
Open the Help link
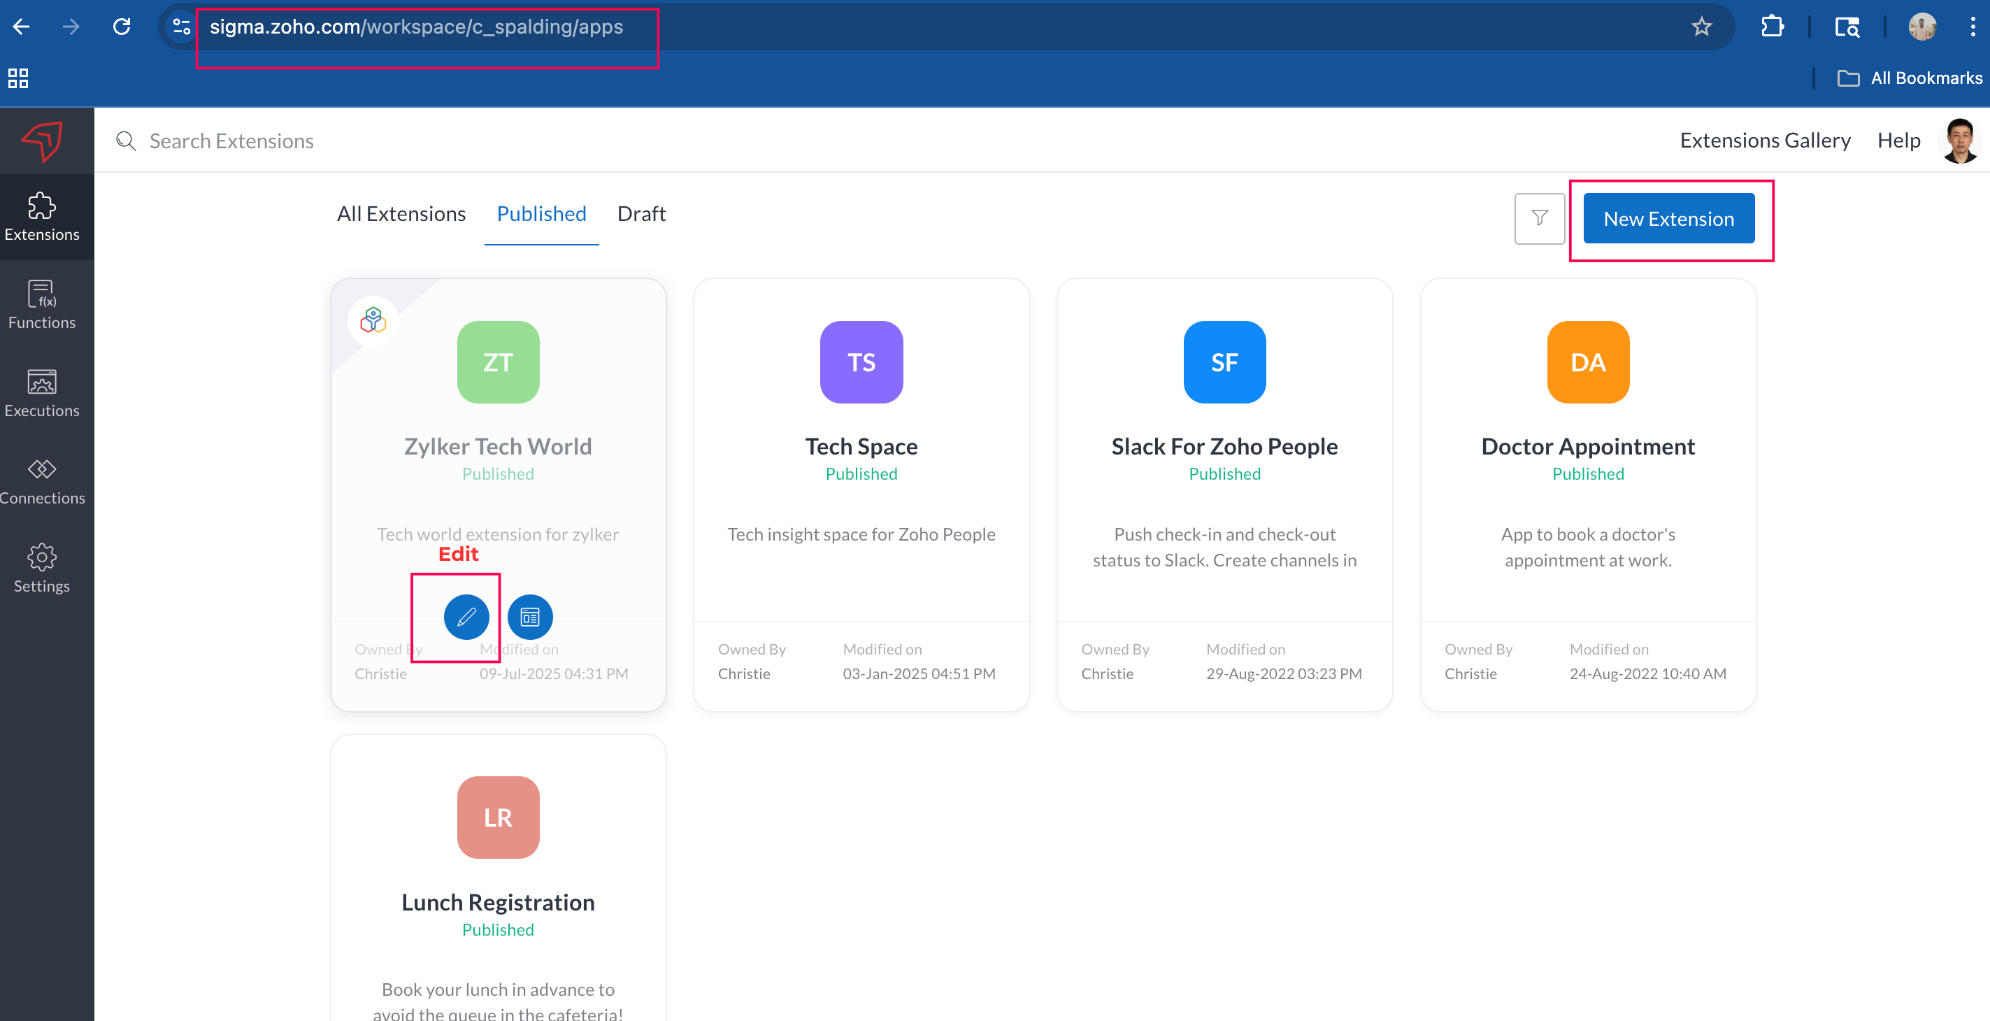1898,141
